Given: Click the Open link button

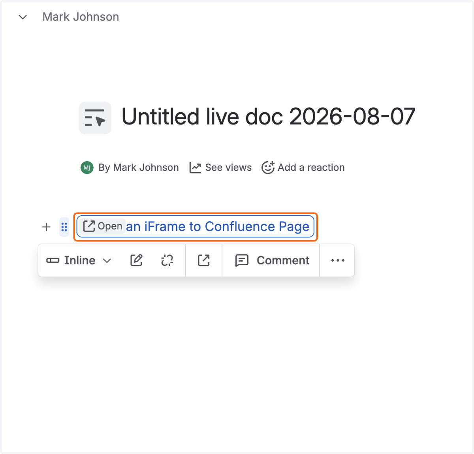Looking at the screenshot, I should pyautogui.click(x=103, y=226).
